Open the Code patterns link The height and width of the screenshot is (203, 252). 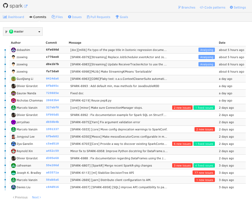pyautogui.click(x=213, y=8)
